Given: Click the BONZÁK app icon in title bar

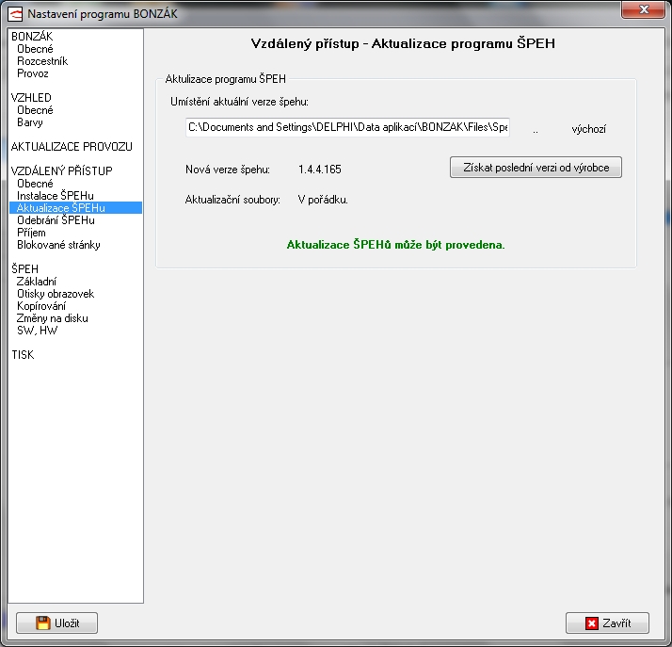Looking at the screenshot, I should tap(15, 14).
